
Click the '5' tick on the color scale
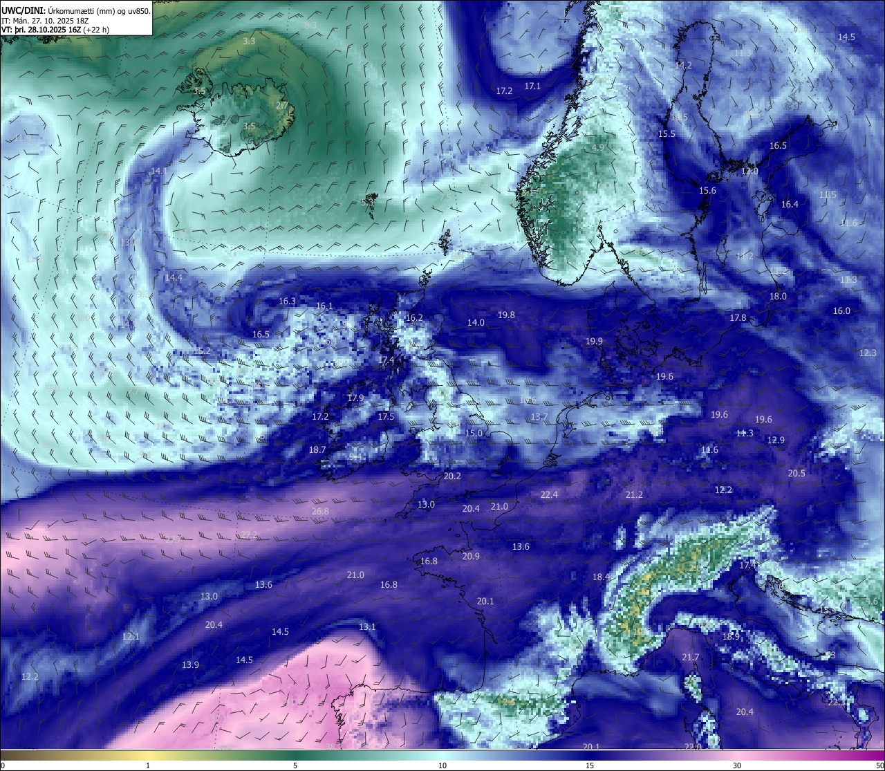[295, 765]
